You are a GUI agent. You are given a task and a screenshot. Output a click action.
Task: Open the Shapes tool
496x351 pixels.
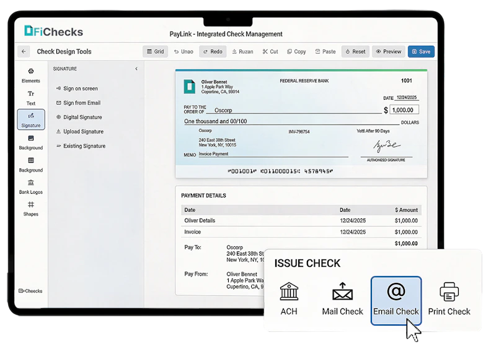(30, 209)
